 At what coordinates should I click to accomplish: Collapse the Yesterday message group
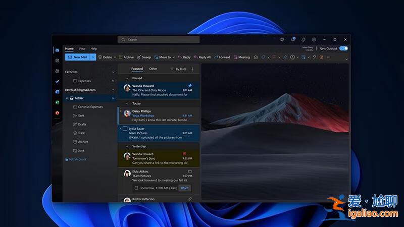127,146
